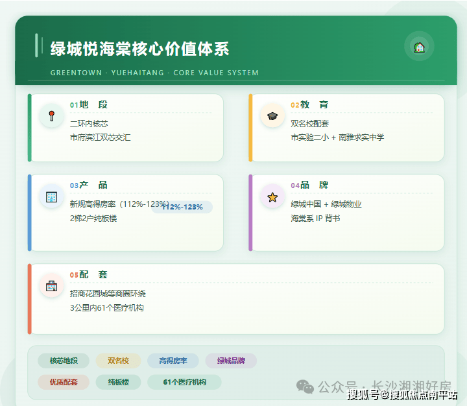The width and height of the screenshot is (467, 406).
Task: Click the graduation cap icon for 教育
Action: coord(272,115)
